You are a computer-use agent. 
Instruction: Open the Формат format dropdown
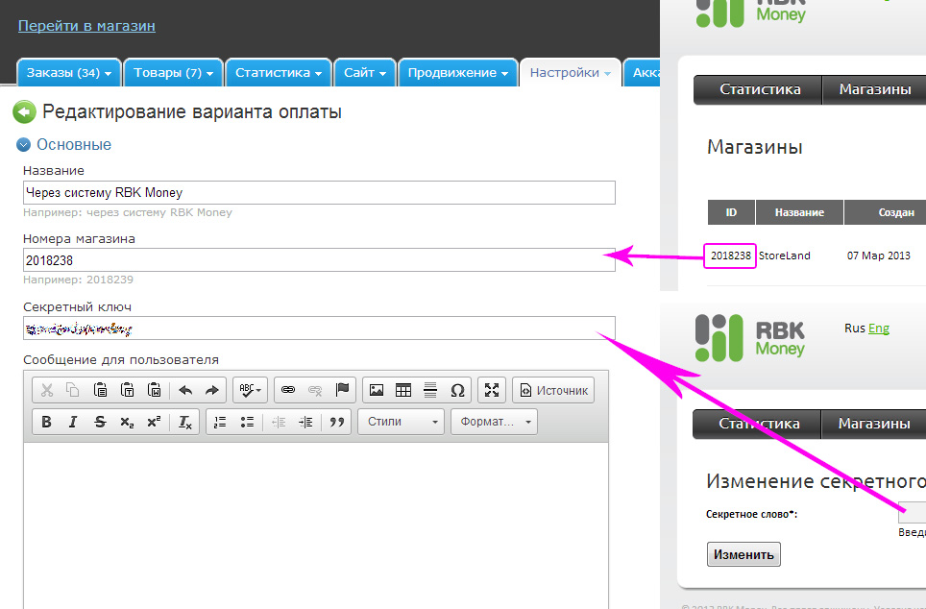pos(495,422)
